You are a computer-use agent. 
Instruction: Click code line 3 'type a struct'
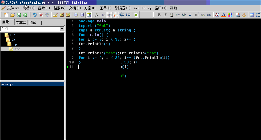(107, 30)
